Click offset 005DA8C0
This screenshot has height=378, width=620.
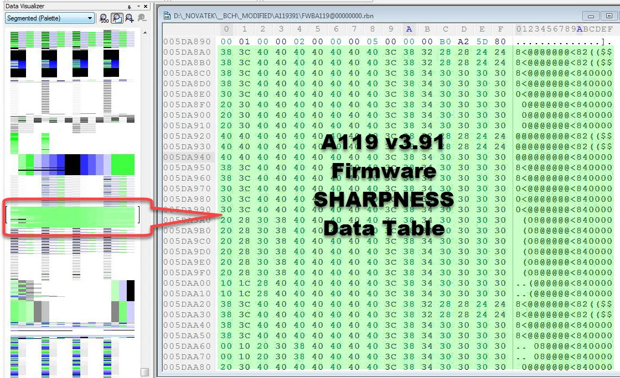pos(187,73)
